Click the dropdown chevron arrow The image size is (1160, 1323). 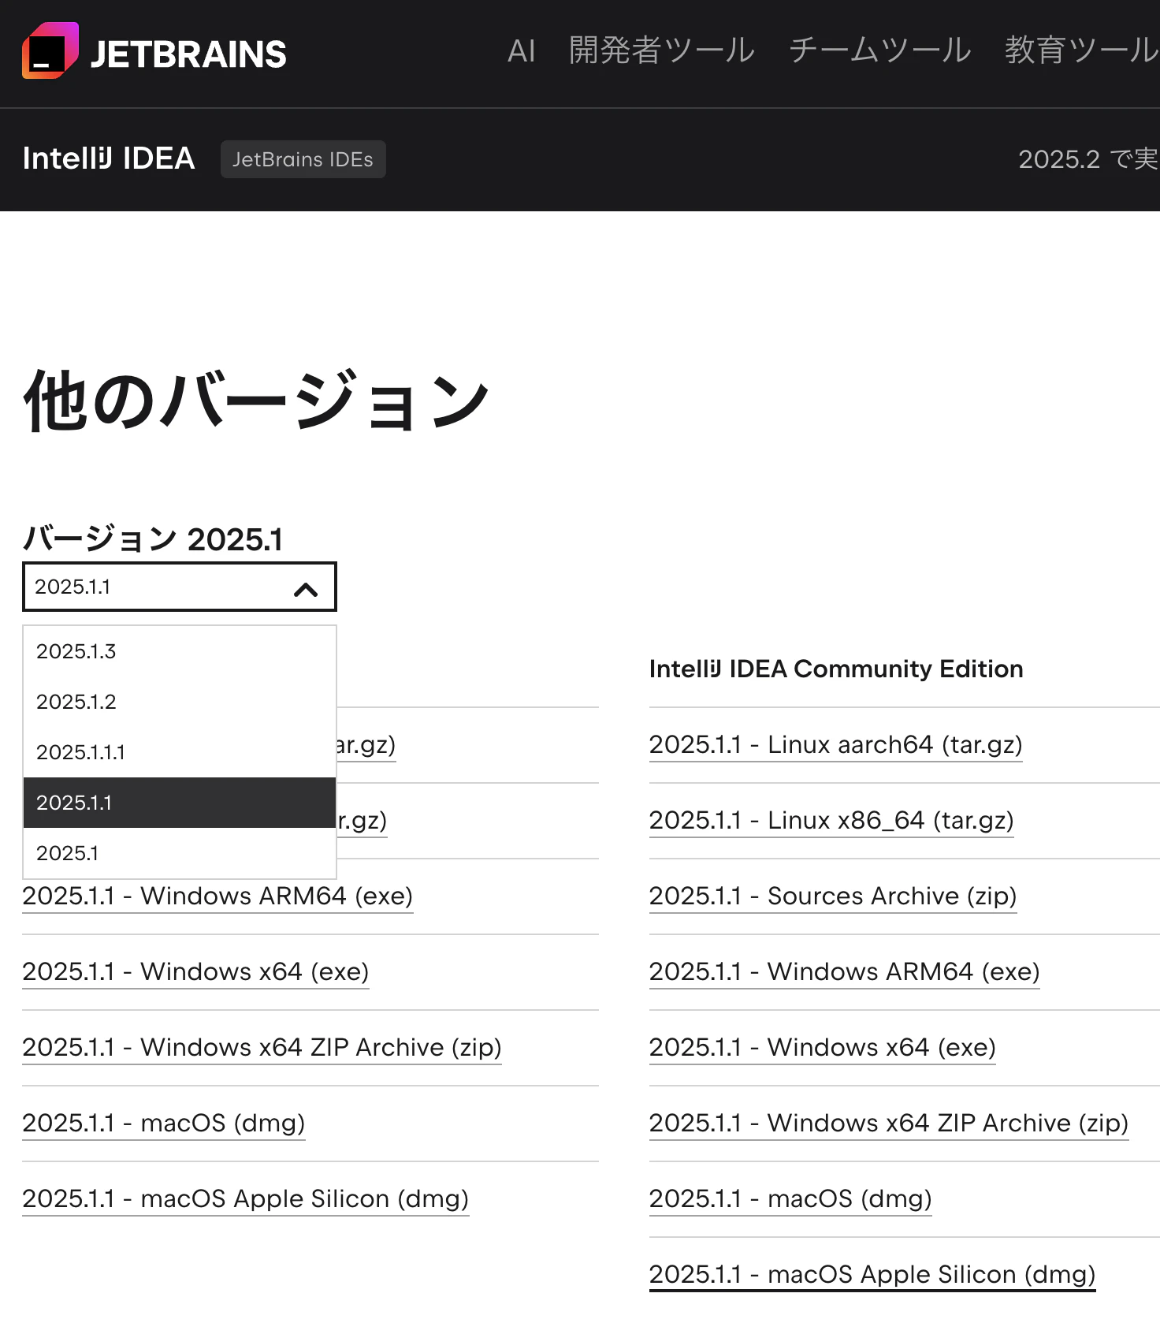tap(306, 588)
